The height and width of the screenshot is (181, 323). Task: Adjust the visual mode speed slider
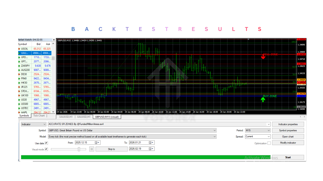(79, 149)
